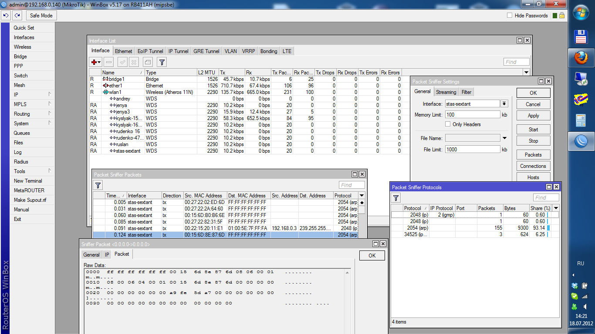Expand the IP submenu in sidebar
The width and height of the screenshot is (595, 334).
50,94
